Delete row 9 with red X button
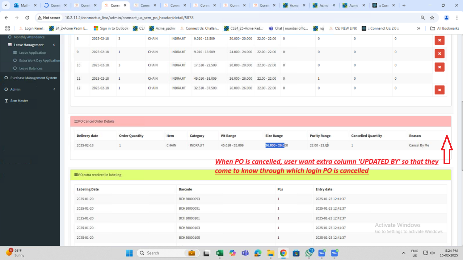463x260 pixels. 439,54
